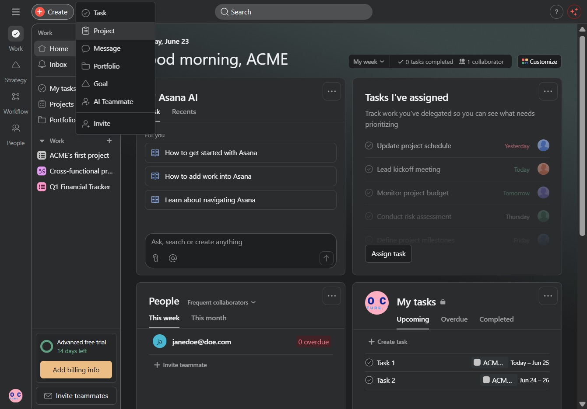Screen dimensions: 587x409
Task: Click the assignee avatar for Lead kickoff meeting
Action: tap(543, 169)
